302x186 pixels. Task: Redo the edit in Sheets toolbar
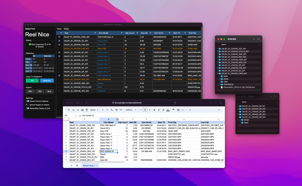pos(78,110)
